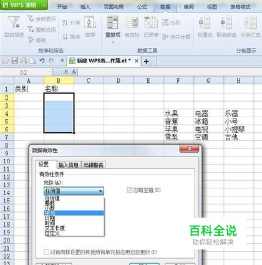262x265 pixels.
Task: Click the fx insert function icon
Action: [x=74, y=72]
